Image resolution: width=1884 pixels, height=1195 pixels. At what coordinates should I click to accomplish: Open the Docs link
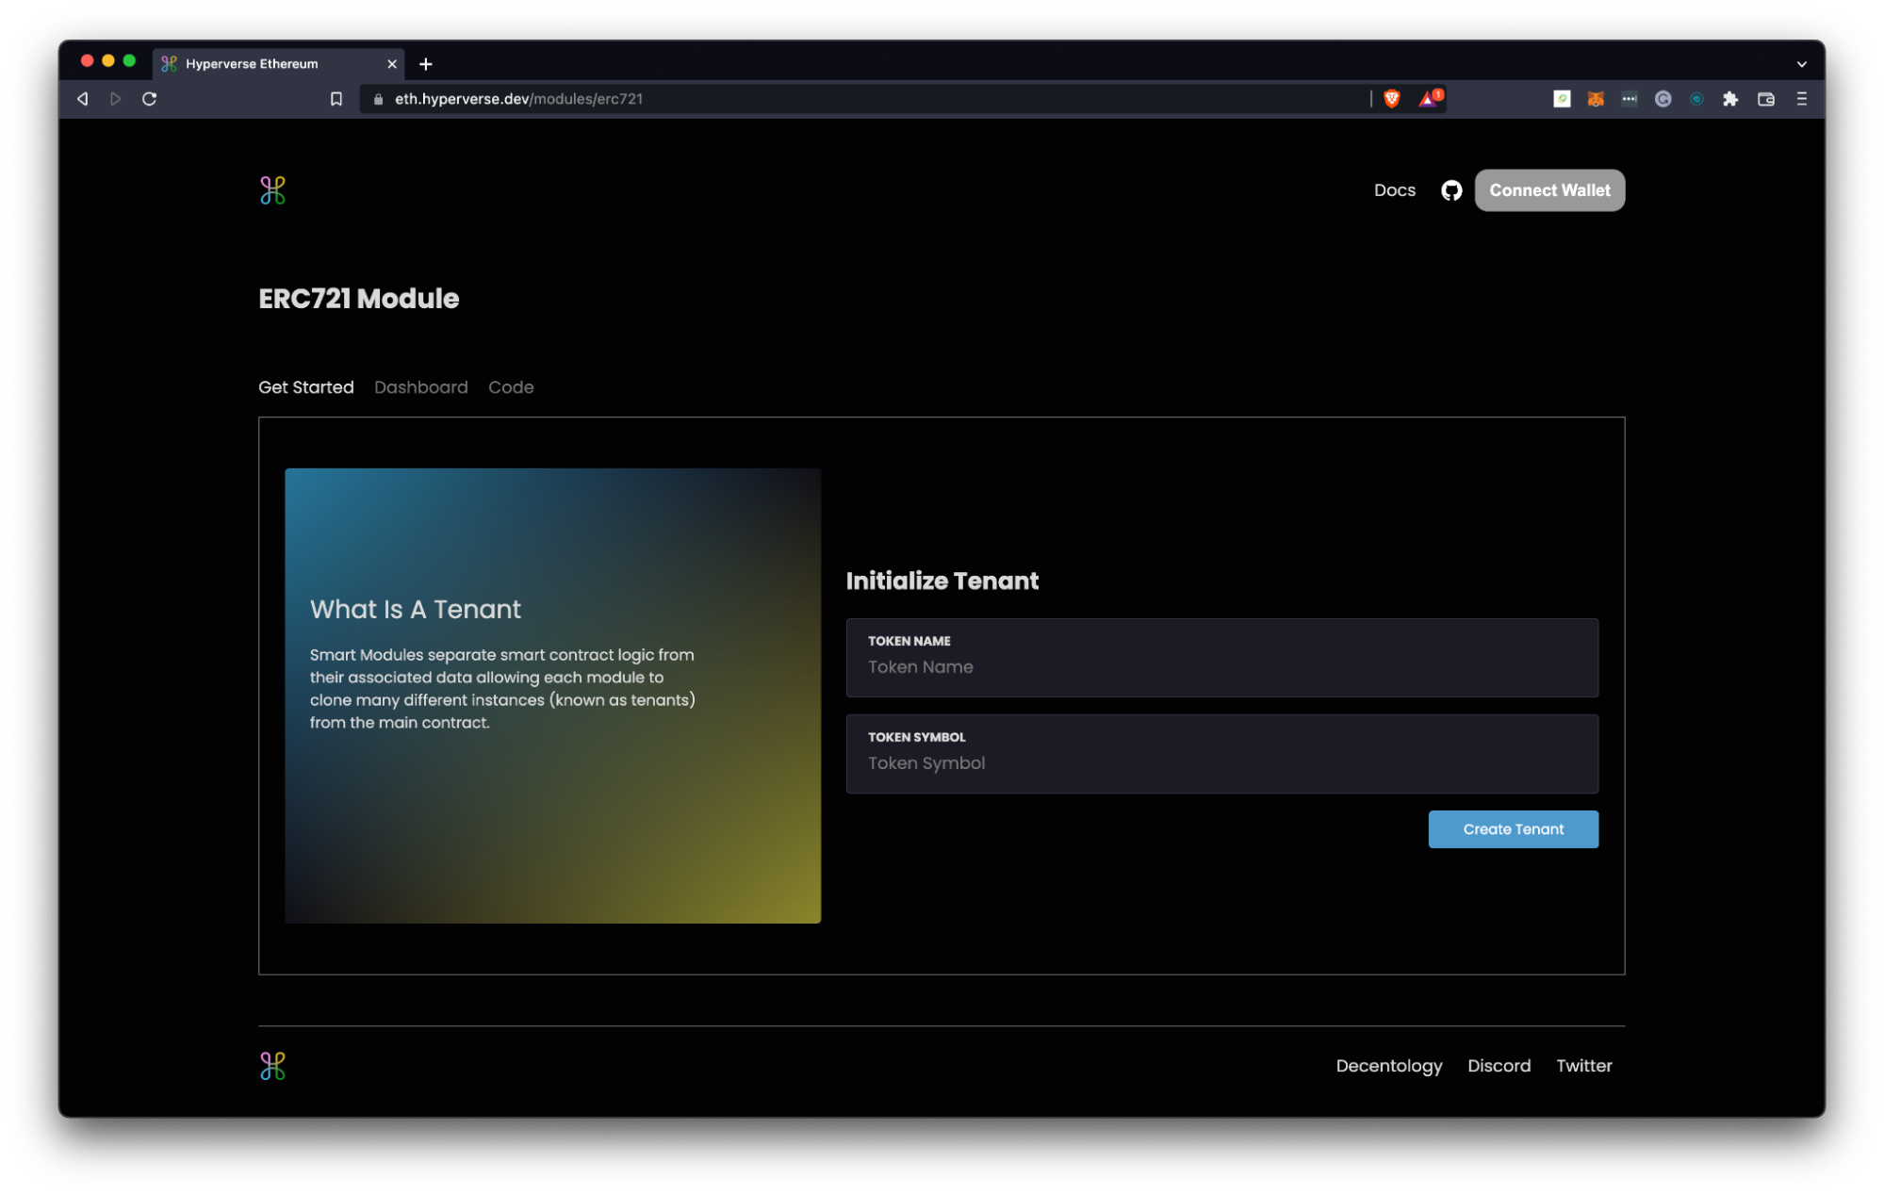[1394, 190]
